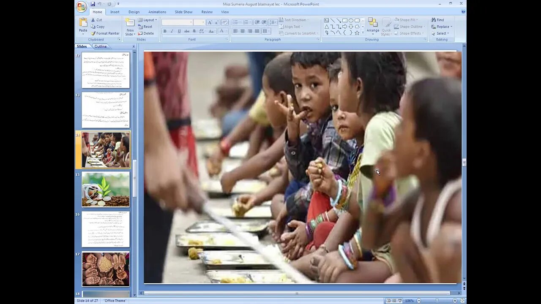Select the Right Arrow block shape
Image resolution: width=541 pixels, height=304 pixels.
[344, 27]
